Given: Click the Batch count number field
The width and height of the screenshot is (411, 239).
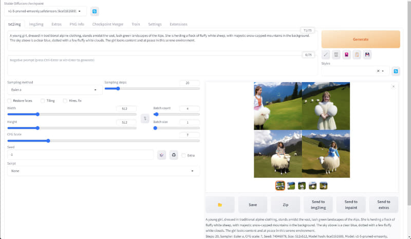Looking at the screenshot, I should [190, 109].
